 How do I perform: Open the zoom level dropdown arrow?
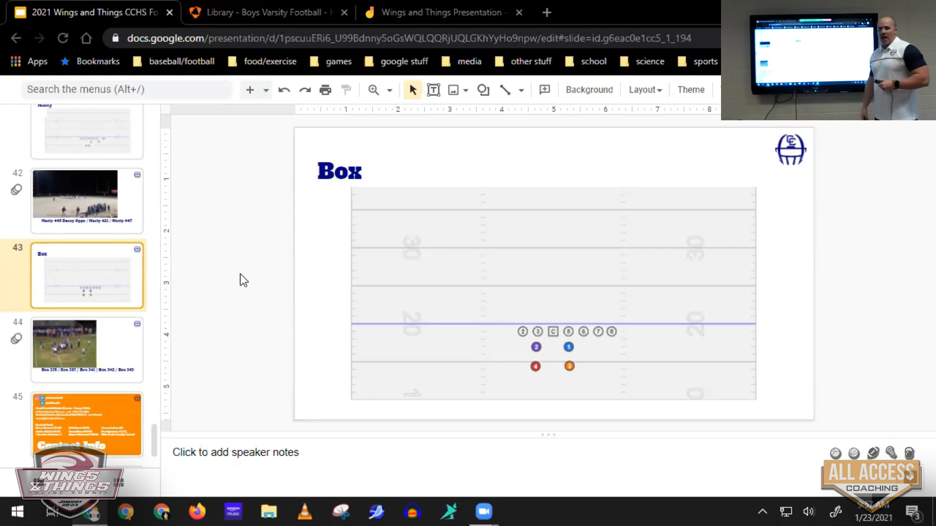tap(390, 90)
